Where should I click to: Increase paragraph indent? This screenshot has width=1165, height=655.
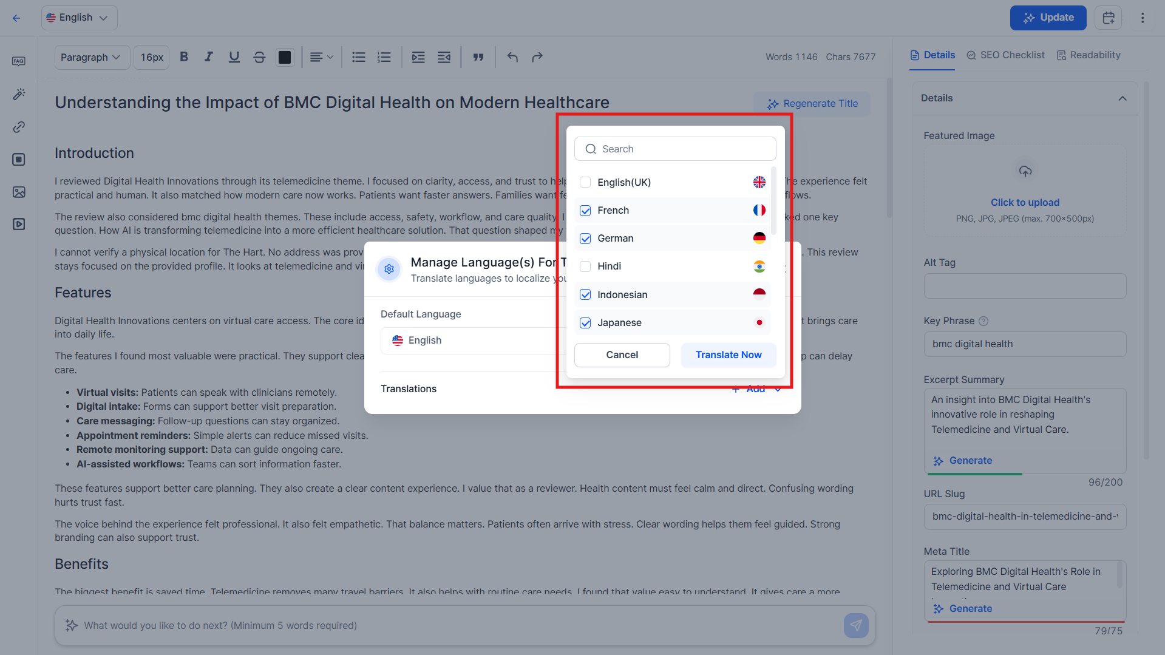click(x=418, y=57)
